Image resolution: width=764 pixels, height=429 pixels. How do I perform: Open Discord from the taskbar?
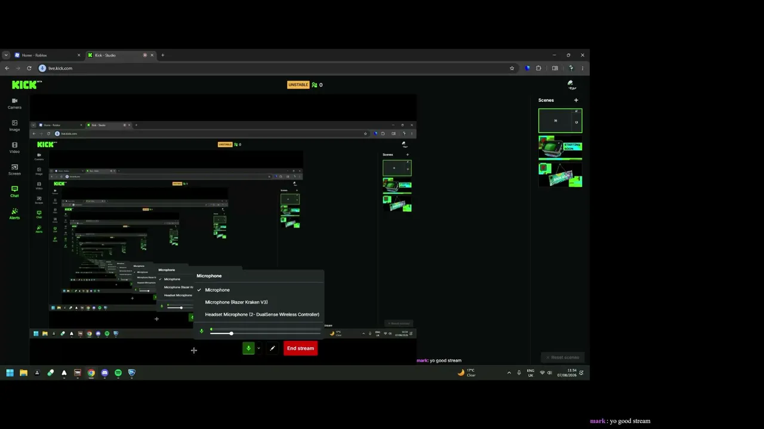104,373
